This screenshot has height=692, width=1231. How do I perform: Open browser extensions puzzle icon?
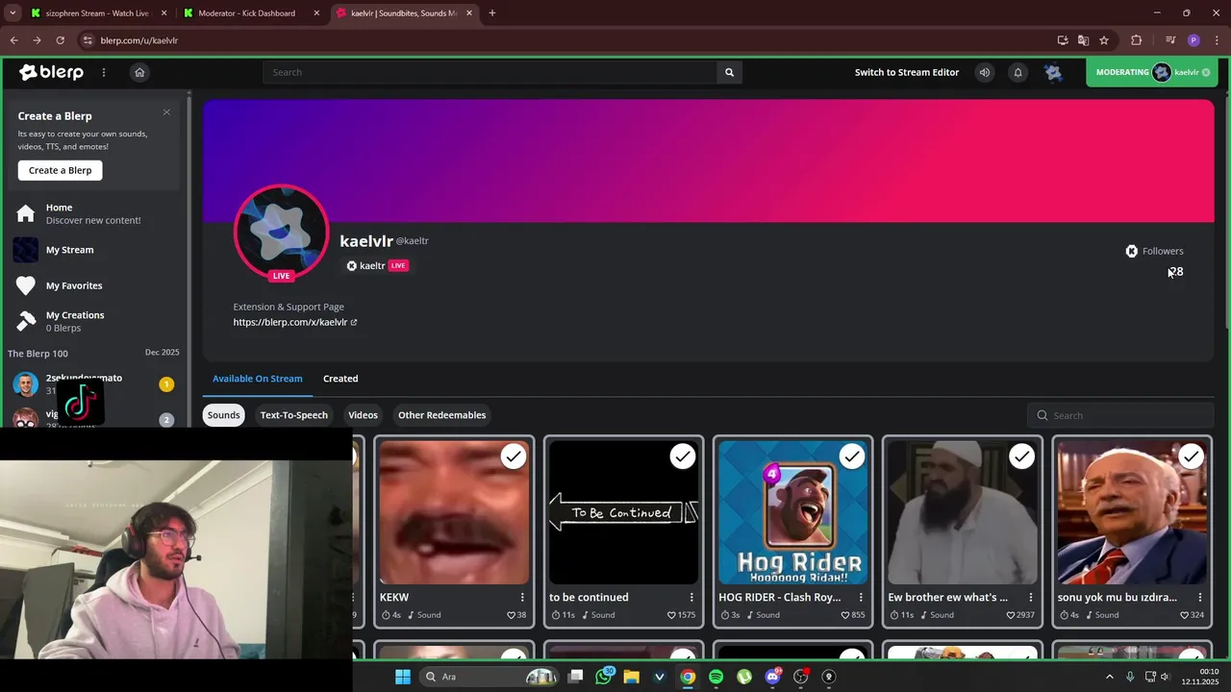coord(1136,40)
